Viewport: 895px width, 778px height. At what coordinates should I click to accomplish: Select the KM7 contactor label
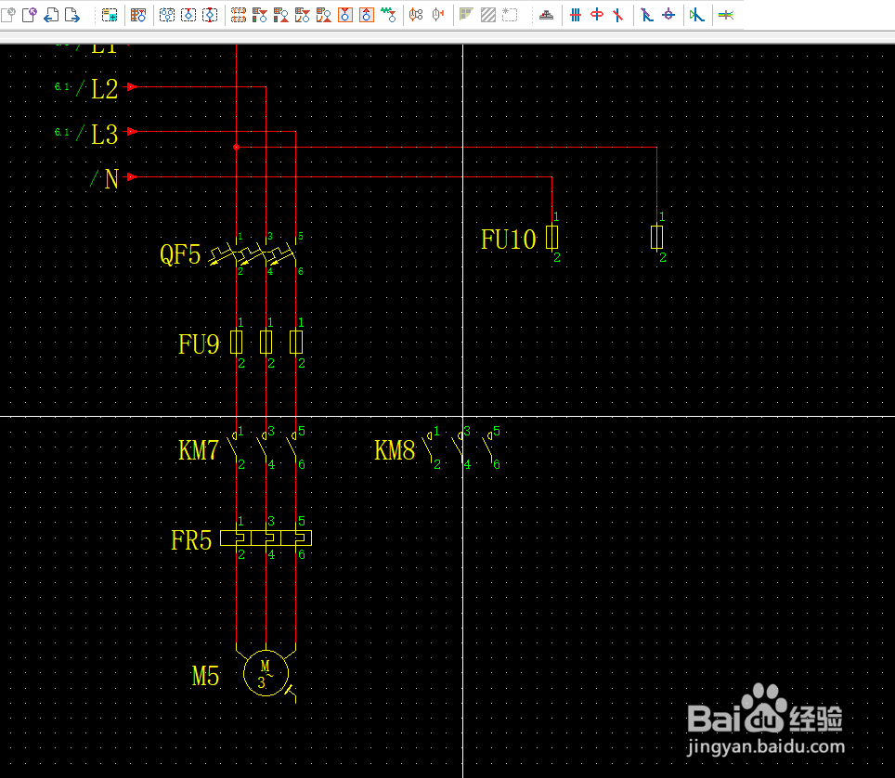198,450
